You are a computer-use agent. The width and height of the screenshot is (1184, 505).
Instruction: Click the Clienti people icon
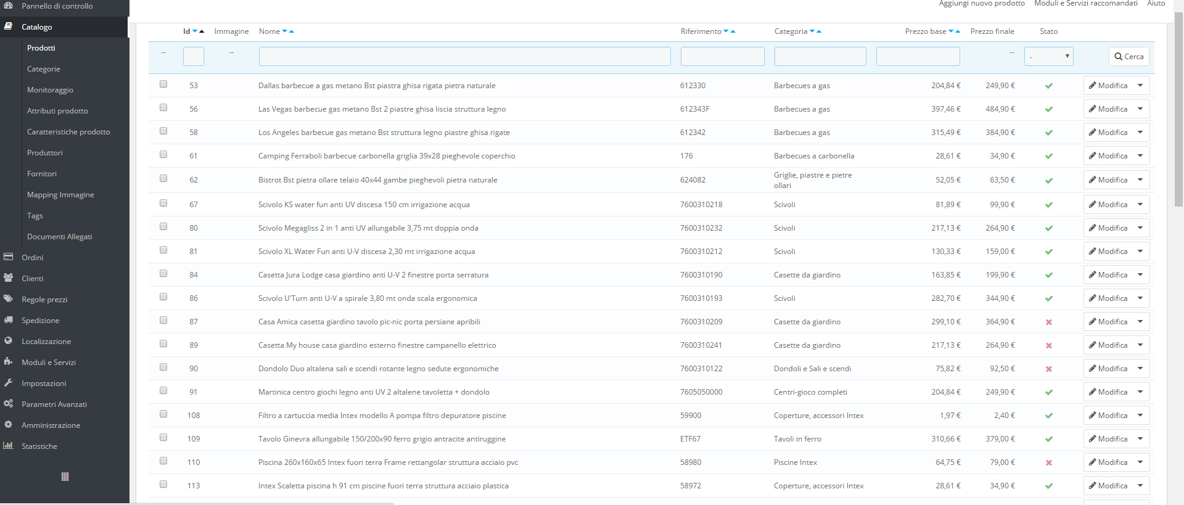[x=8, y=278]
